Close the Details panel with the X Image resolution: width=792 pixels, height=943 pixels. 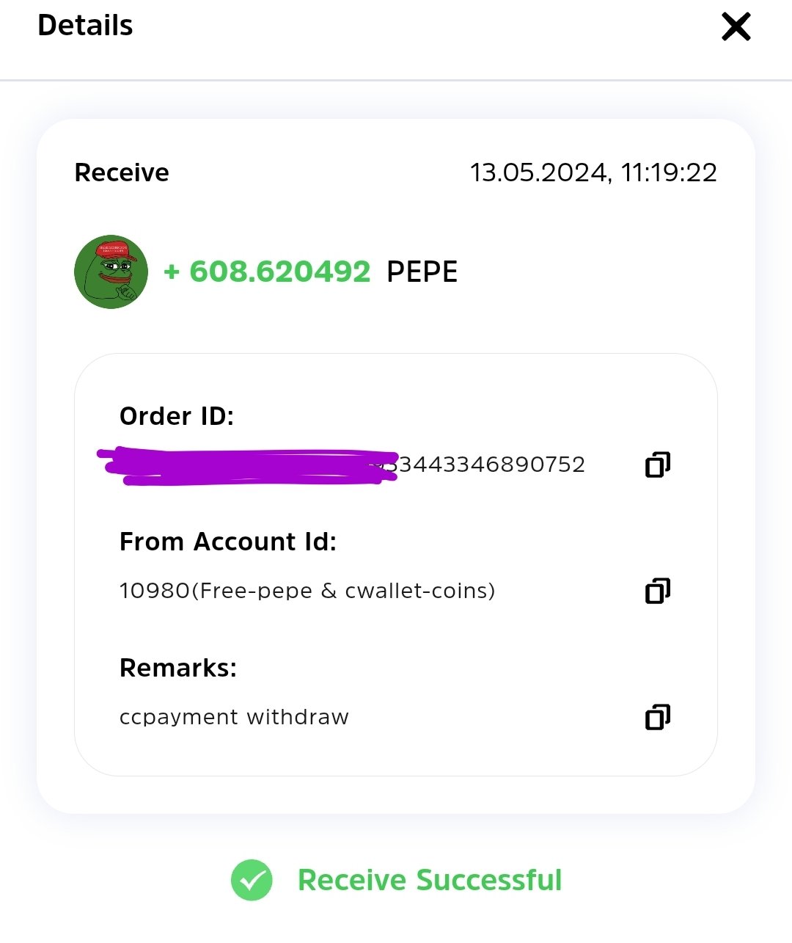coord(736,26)
